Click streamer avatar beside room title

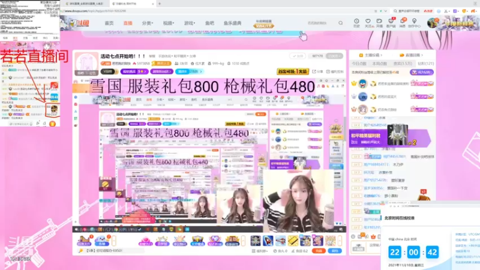point(86,62)
